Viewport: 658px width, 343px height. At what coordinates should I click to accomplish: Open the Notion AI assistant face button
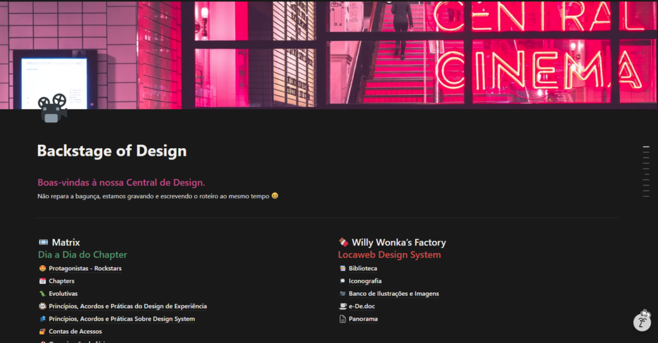(x=642, y=321)
